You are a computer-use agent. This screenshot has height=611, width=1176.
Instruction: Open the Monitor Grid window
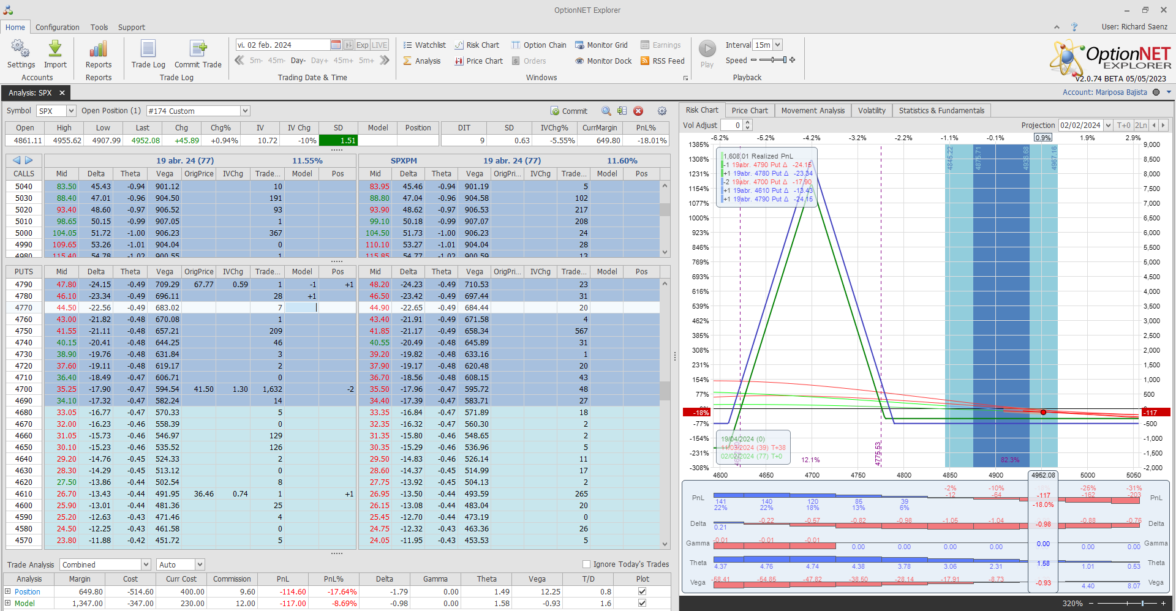[601, 45]
